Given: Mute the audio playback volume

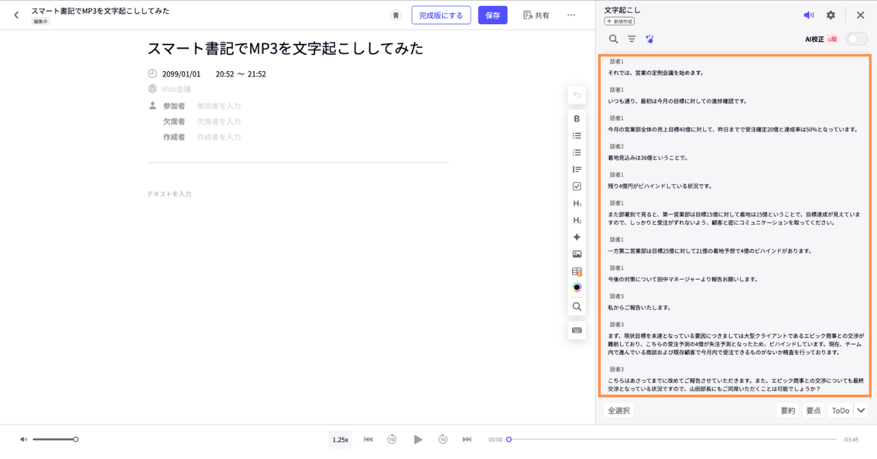Looking at the screenshot, I should 24,439.
